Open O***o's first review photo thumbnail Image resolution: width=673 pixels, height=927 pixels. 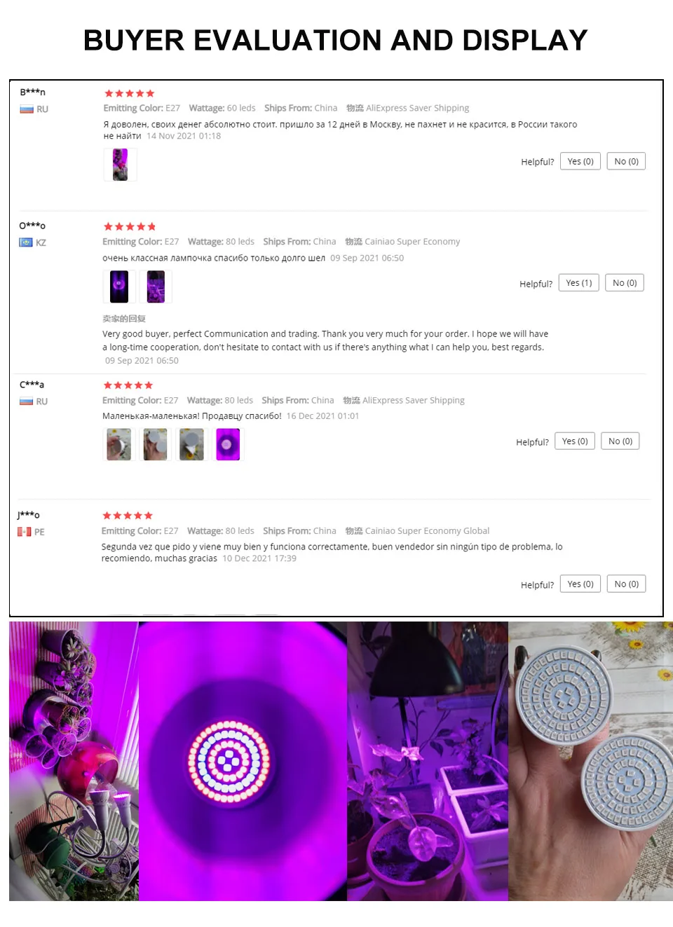click(x=119, y=287)
